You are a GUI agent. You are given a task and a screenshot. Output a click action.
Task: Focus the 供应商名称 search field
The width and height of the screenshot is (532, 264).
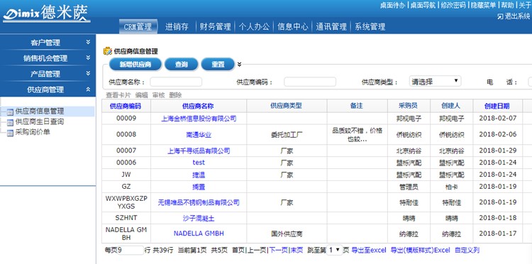pos(176,82)
